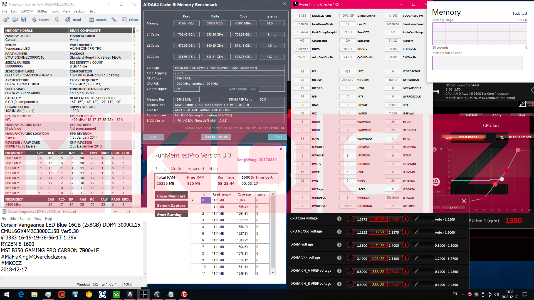Click info icon beside DRAM voltage
The height and width of the screenshot is (300, 534).
[339, 245]
